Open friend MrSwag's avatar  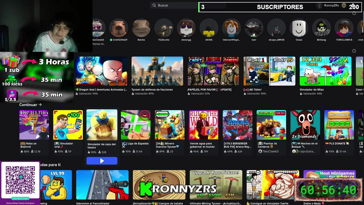tap(321, 28)
